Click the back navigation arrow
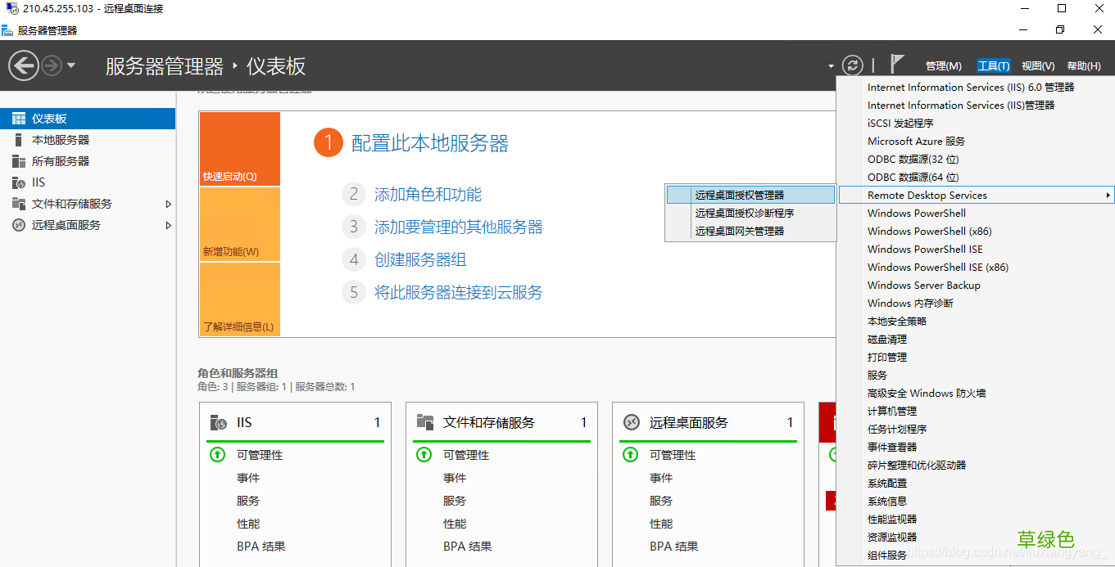 (23, 65)
